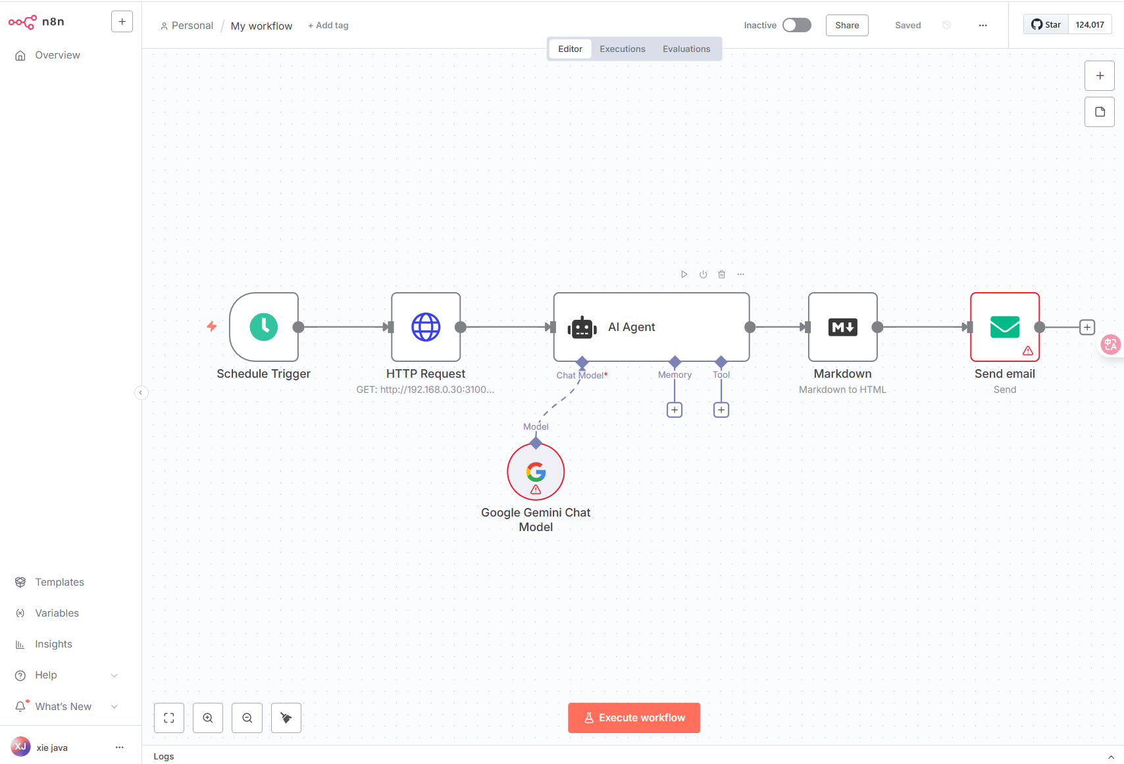Open the Send email node
The image size is (1124, 764).
pos(1004,327)
